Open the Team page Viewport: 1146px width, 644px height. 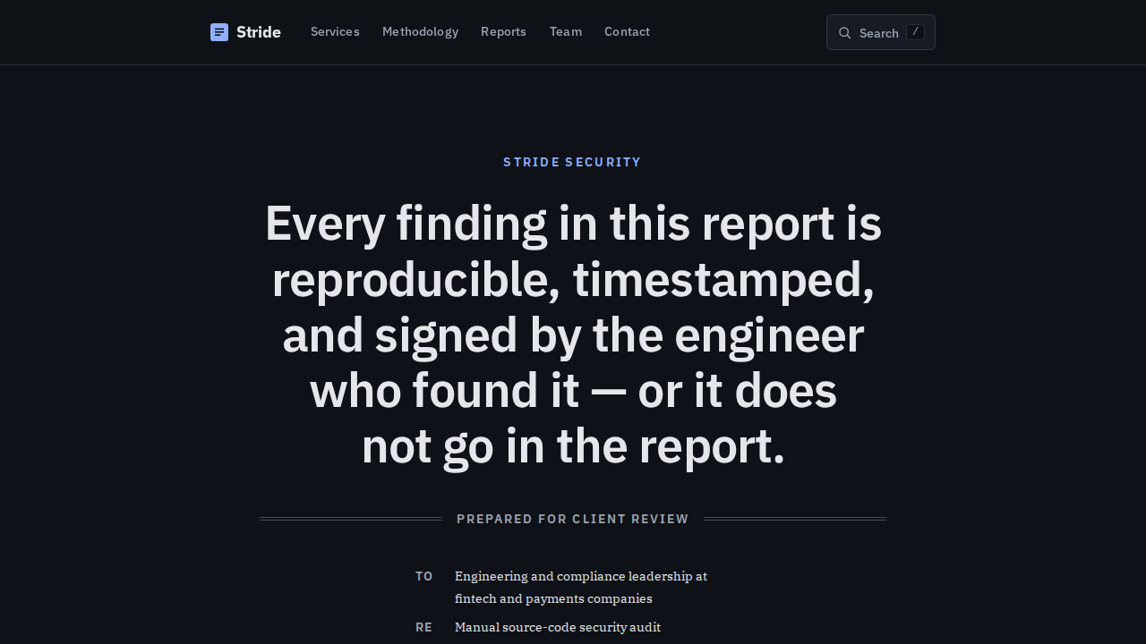click(x=566, y=32)
